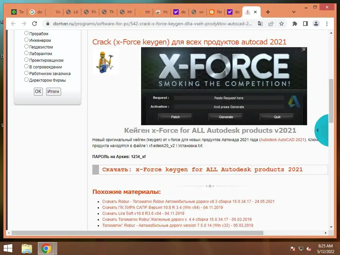This screenshot has width=340, height=255.
Task: Open the Extensions puzzle icon
Action: point(295,24)
